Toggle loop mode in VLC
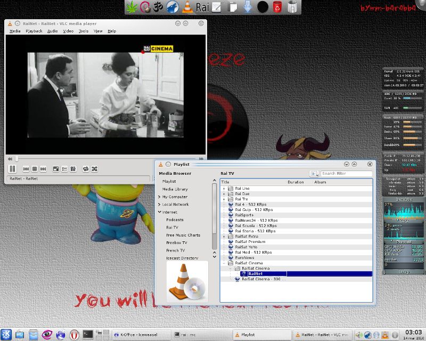The width and height of the screenshot is (426, 341). [86, 169]
